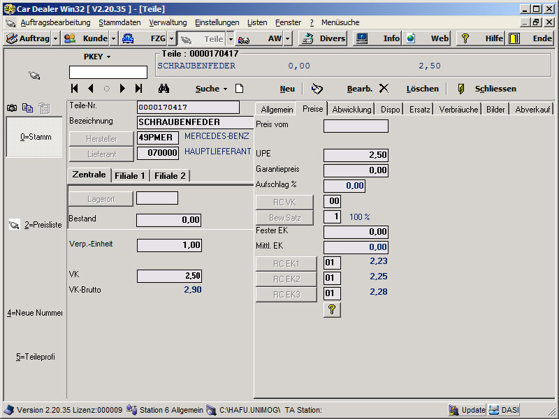This screenshot has width=559, height=419.
Task: Click the camera icon above Stamm
Action: point(12,108)
